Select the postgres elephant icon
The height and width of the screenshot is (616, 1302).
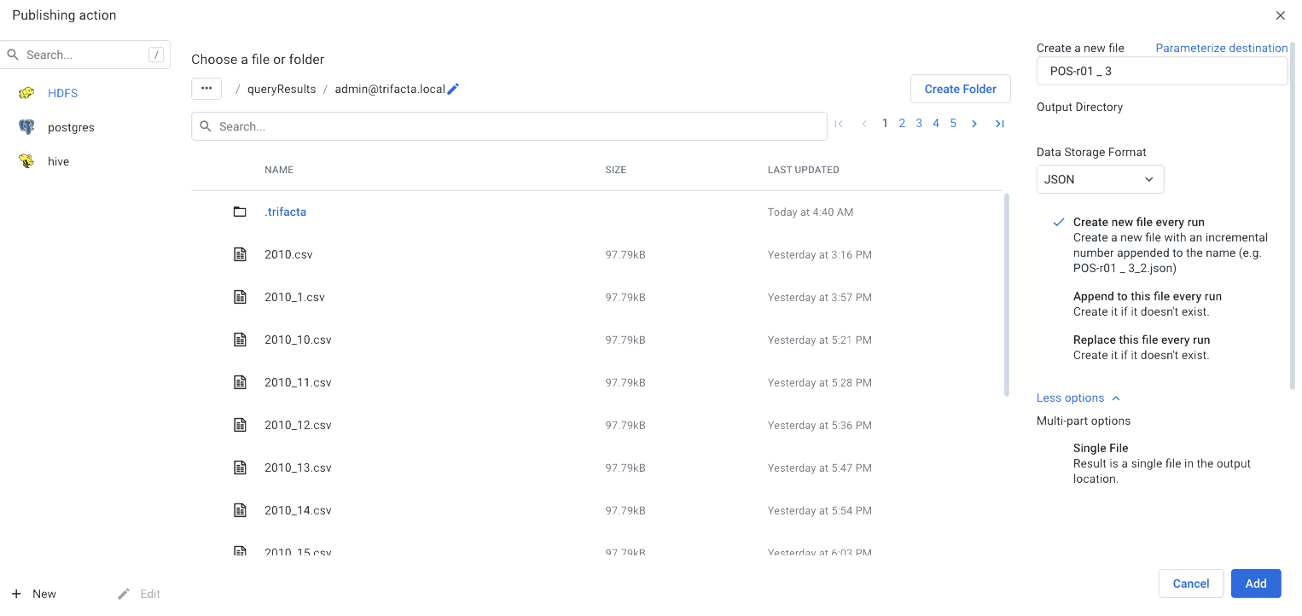[x=26, y=127]
